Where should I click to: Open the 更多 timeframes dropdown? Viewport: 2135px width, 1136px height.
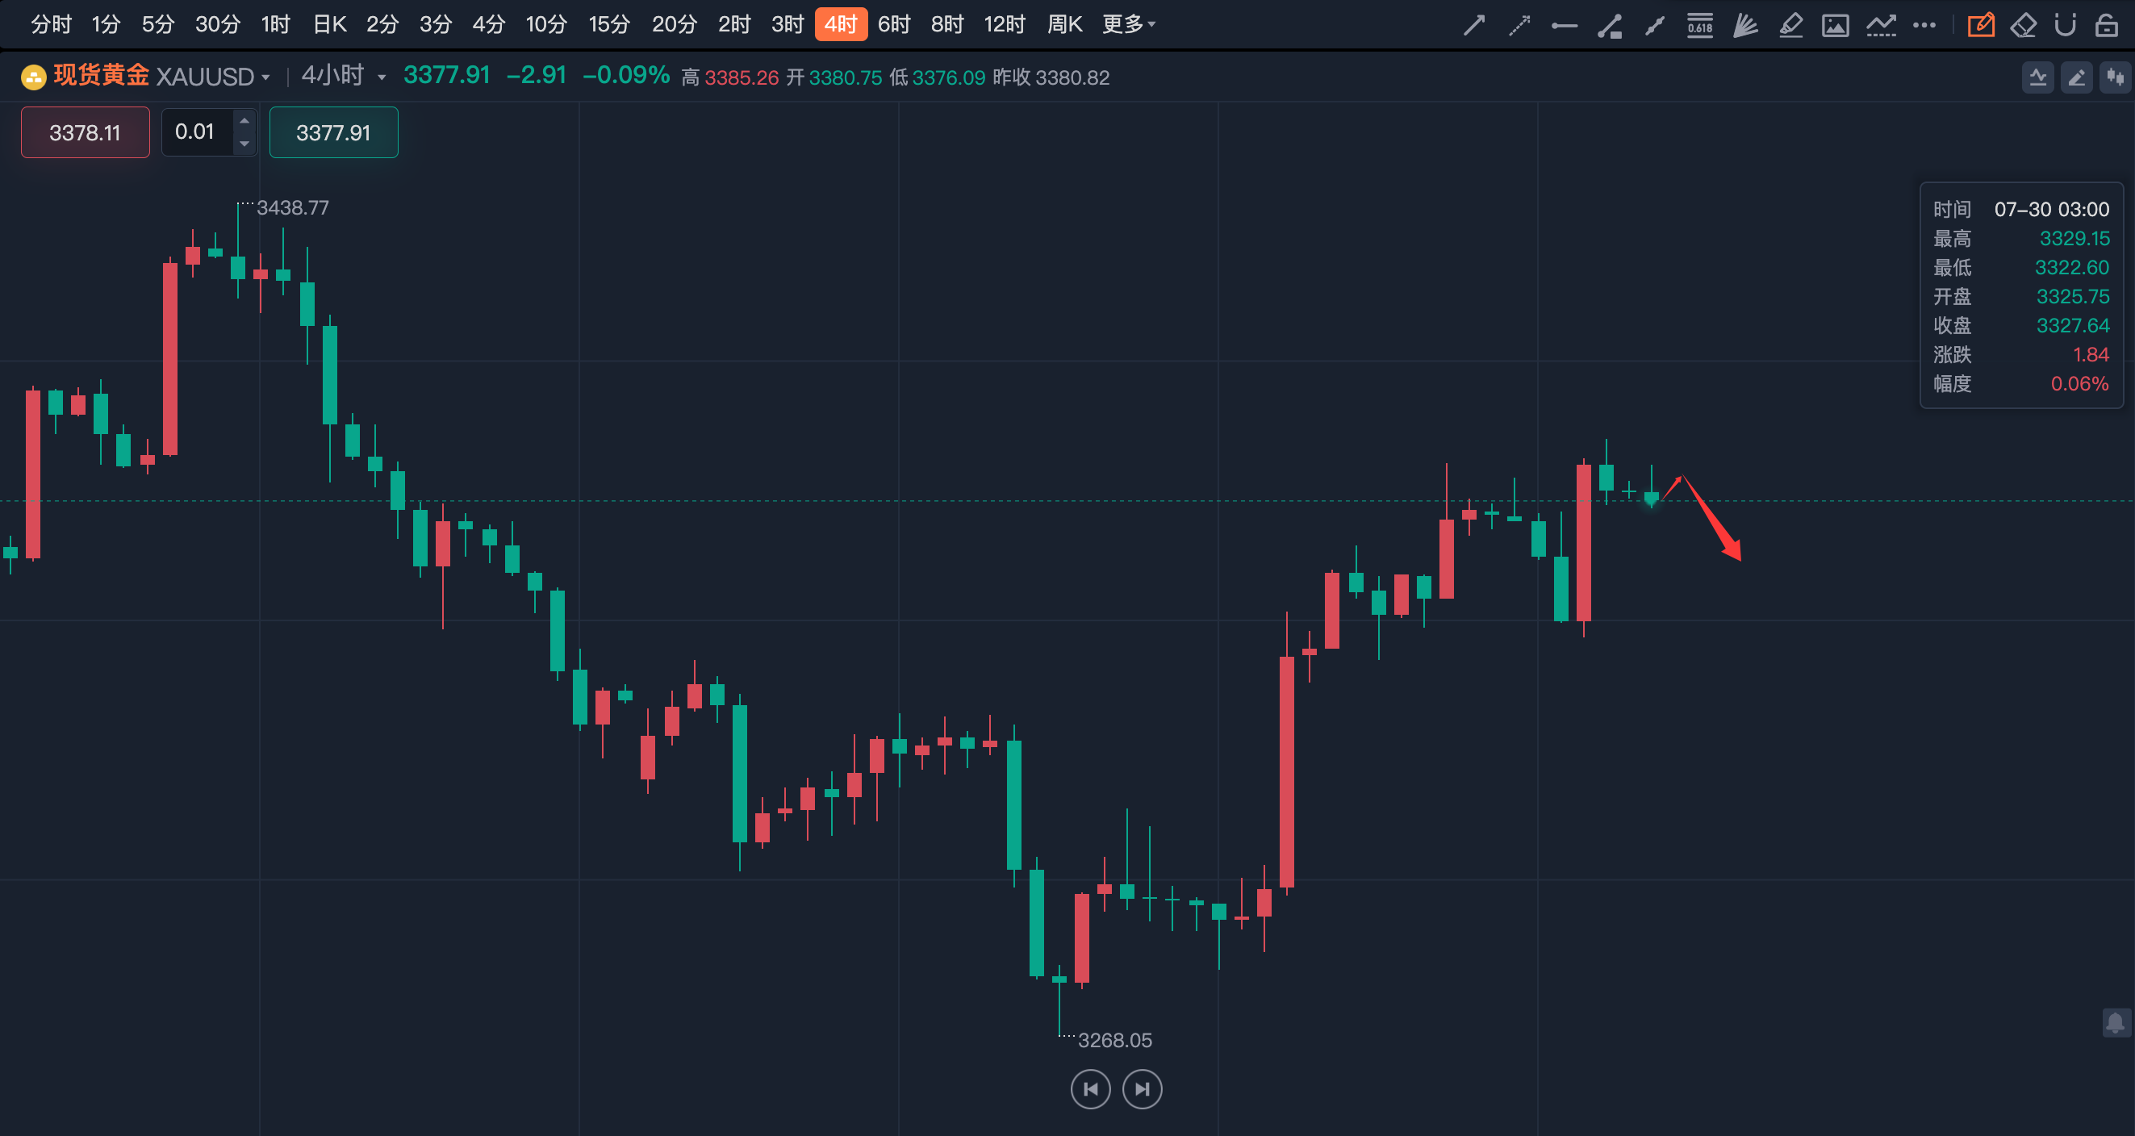1128,25
